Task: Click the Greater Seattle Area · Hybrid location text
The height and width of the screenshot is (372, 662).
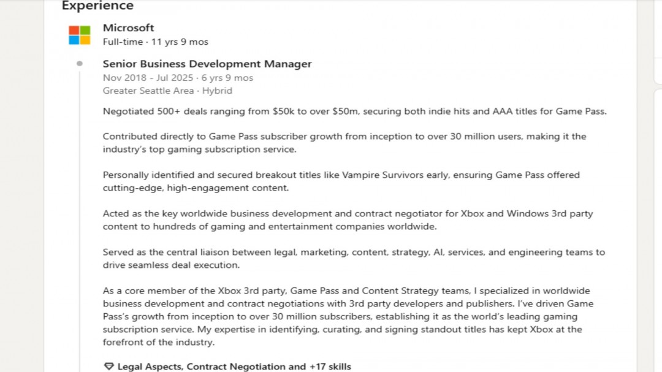Action: point(167,90)
